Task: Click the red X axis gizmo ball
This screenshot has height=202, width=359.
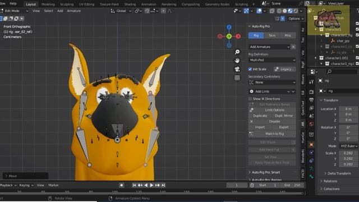Action: point(238,36)
